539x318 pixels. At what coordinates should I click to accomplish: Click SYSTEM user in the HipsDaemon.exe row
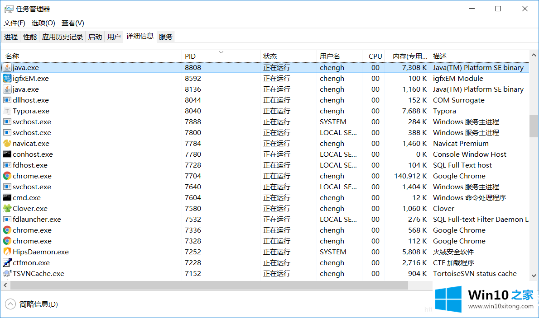(x=333, y=252)
